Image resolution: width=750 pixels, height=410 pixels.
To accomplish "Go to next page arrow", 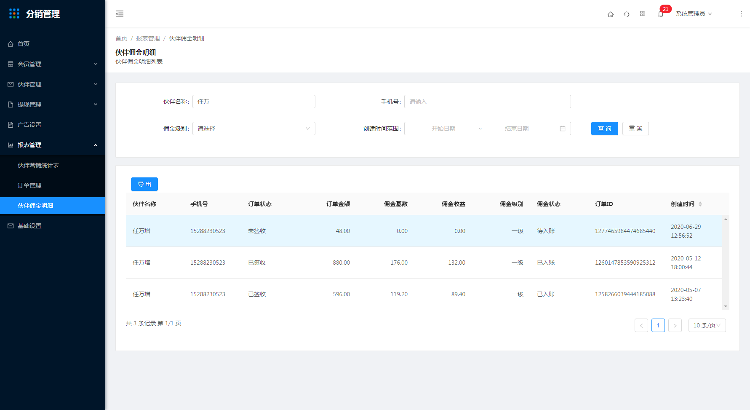I will pyautogui.click(x=675, y=325).
